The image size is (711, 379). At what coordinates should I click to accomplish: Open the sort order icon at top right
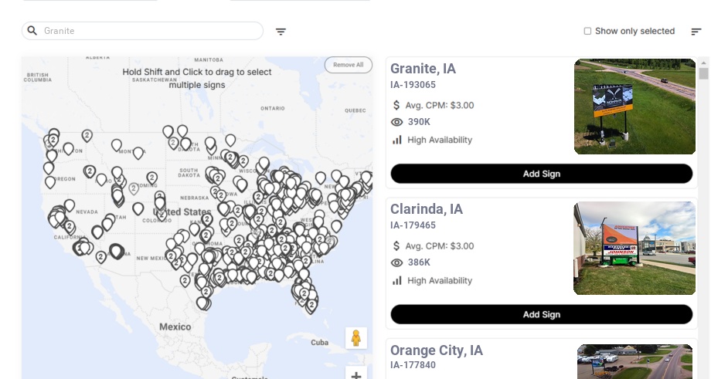696,32
